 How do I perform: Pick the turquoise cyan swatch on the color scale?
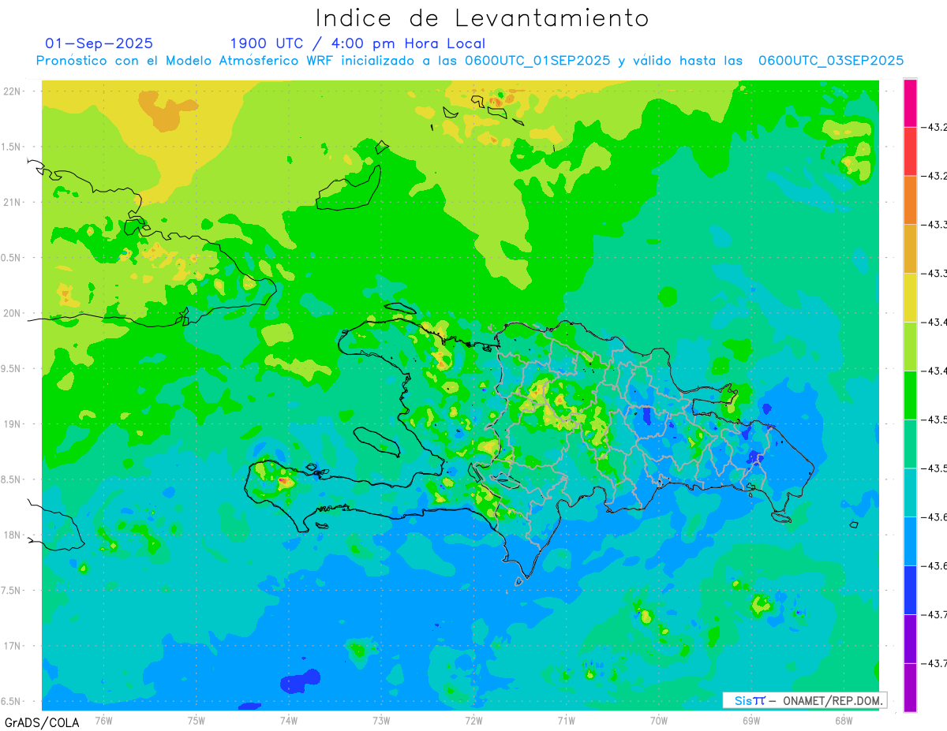click(910, 492)
